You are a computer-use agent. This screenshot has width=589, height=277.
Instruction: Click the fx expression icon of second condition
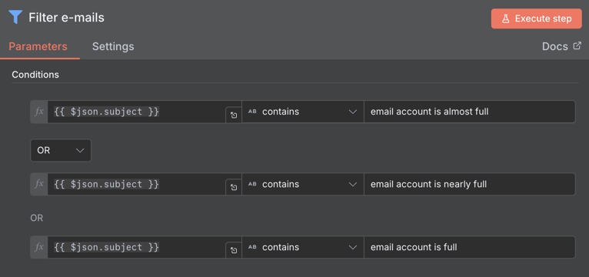[39, 184]
